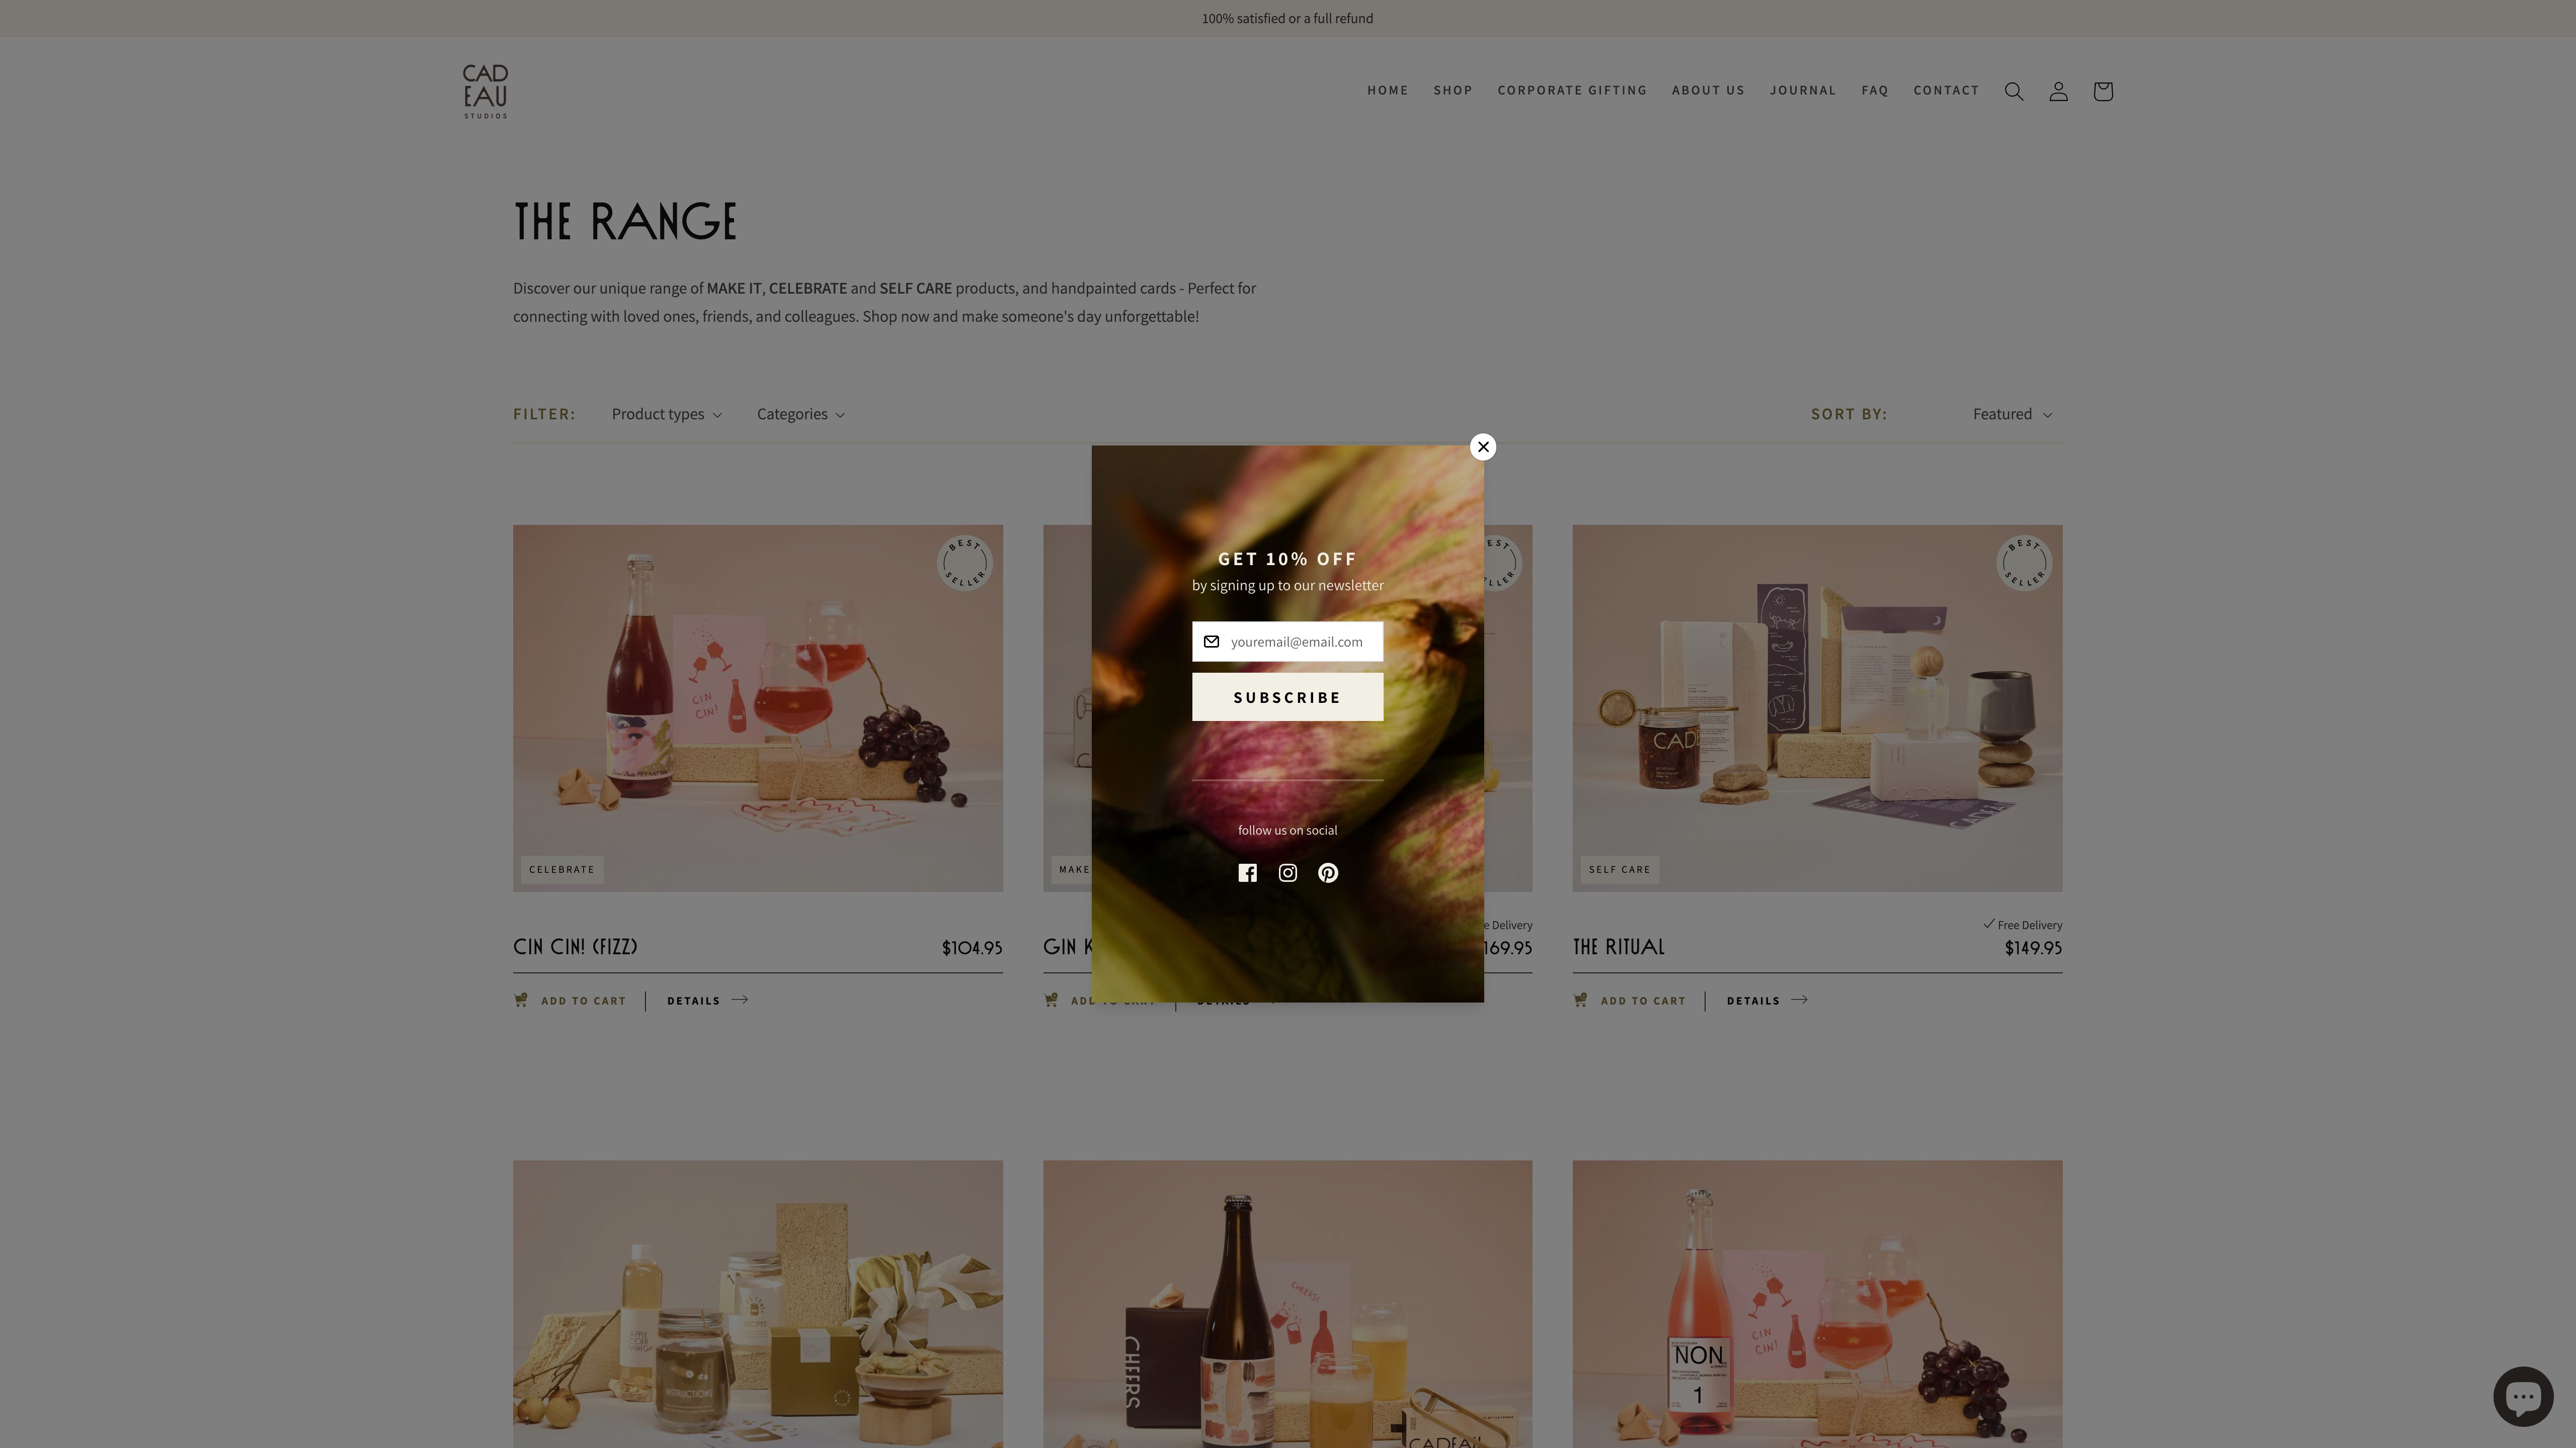Click the account login icon
Screen dimensions: 2576x1448
tap(2058, 91)
